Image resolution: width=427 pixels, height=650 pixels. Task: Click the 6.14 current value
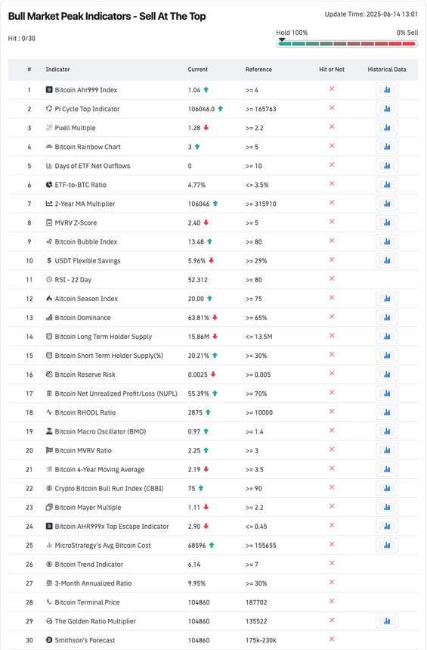[x=193, y=564]
